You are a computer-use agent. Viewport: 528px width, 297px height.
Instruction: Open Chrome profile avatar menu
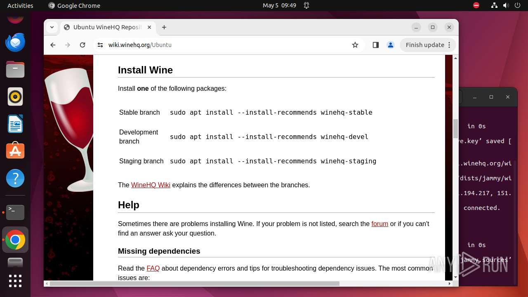pyautogui.click(x=391, y=45)
